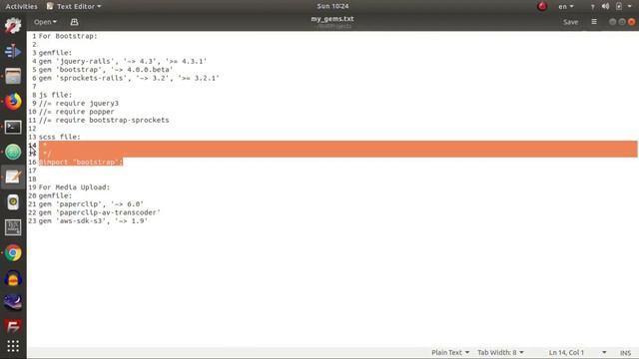This screenshot has height=359, width=639.
Task: Open the Open file dropdown
Action: (x=45, y=22)
